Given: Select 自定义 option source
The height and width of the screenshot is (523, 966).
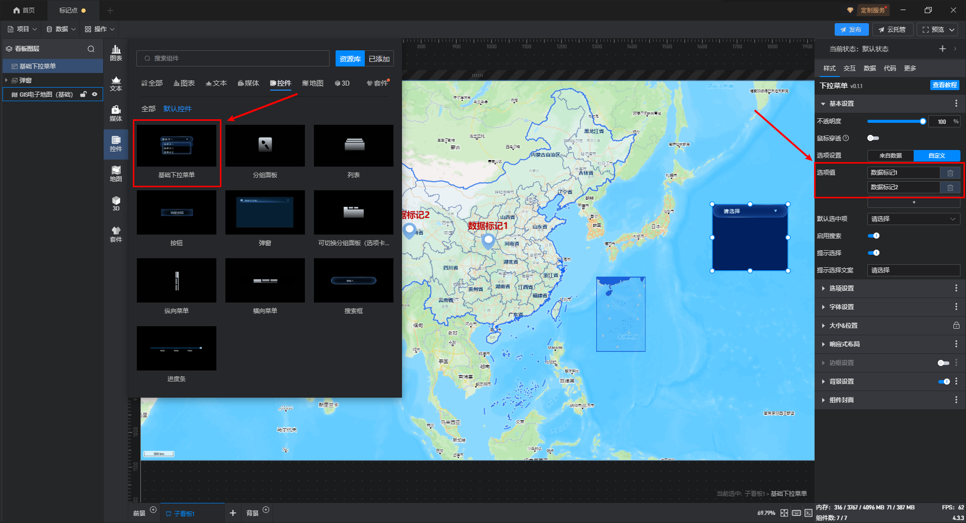Looking at the screenshot, I should click(x=937, y=156).
